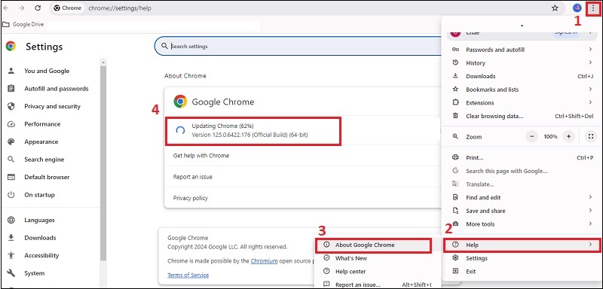The width and height of the screenshot is (603, 289).
Task: Click the star icon for Bookmarks and lists
Action: pos(456,89)
